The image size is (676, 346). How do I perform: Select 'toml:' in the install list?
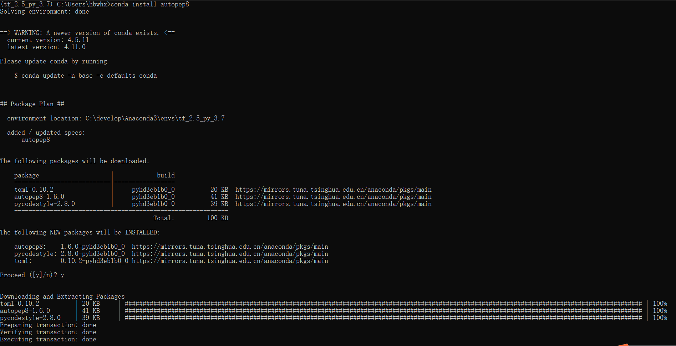[x=23, y=261]
